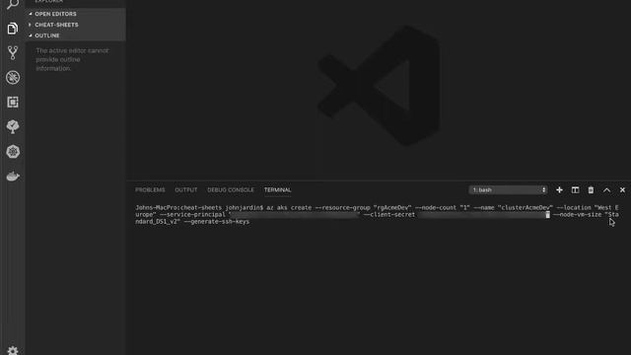Switch to the PROBLEMS tab
The width and height of the screenshot is (631, 355).
point(150,190)
